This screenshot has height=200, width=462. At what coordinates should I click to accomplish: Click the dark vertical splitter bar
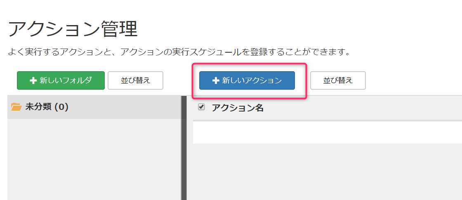184,148
